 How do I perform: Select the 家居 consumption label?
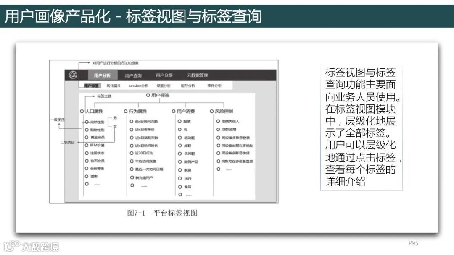pos(185,170)
